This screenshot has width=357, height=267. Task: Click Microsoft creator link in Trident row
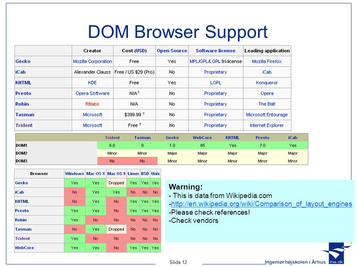[93, 125]
